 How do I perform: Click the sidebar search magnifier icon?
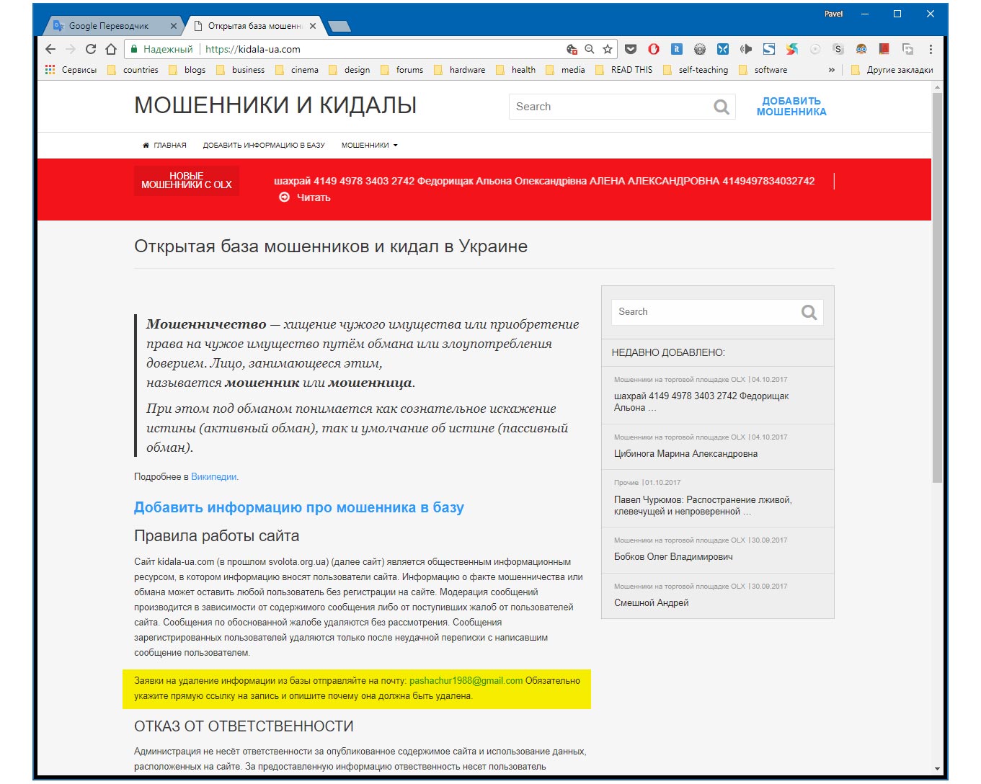[x=809, y=312]
